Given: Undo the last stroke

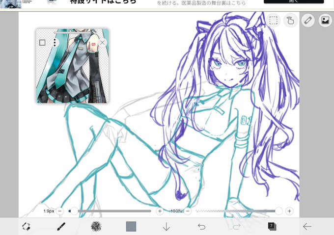Looking at the screenshot, I should click(201, 227).
